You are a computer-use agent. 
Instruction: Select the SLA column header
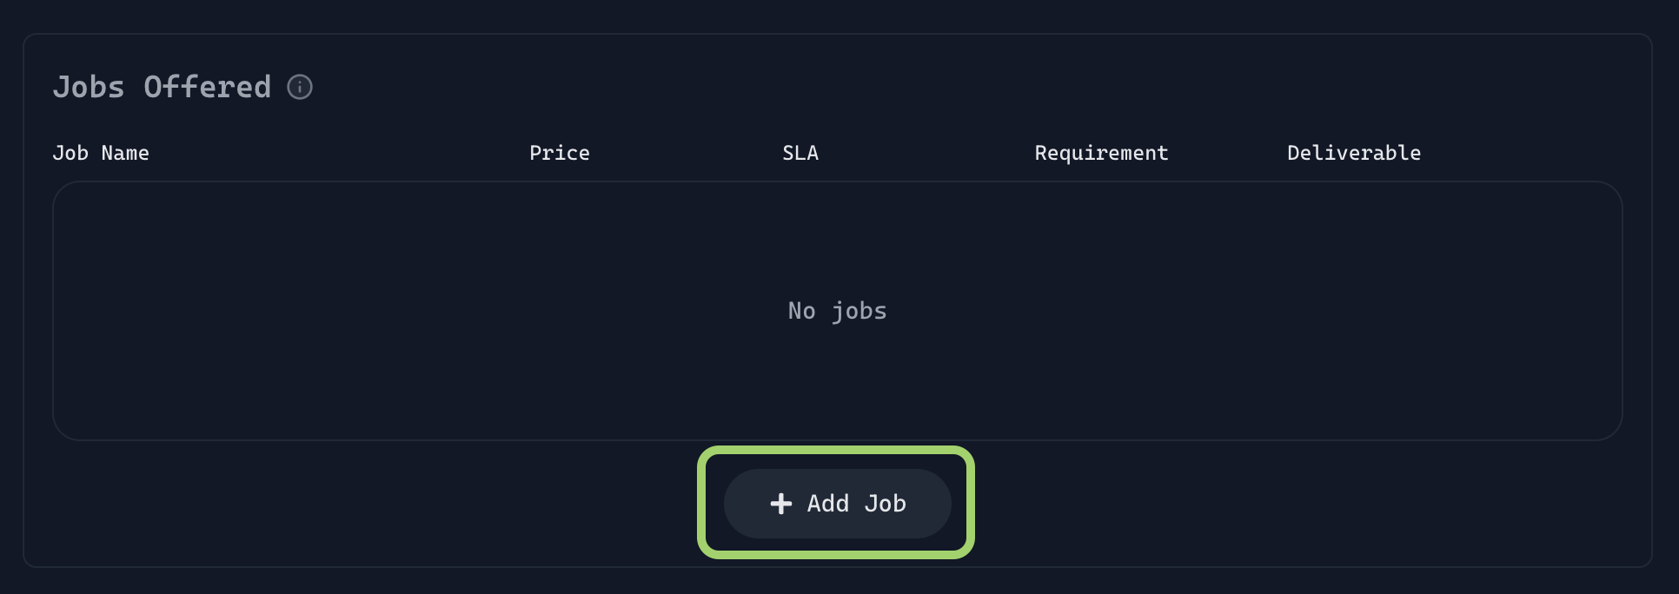800,153
